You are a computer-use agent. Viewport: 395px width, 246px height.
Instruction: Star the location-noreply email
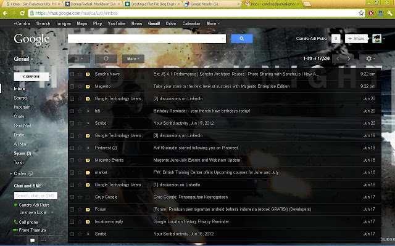click(x=80, y=221)
